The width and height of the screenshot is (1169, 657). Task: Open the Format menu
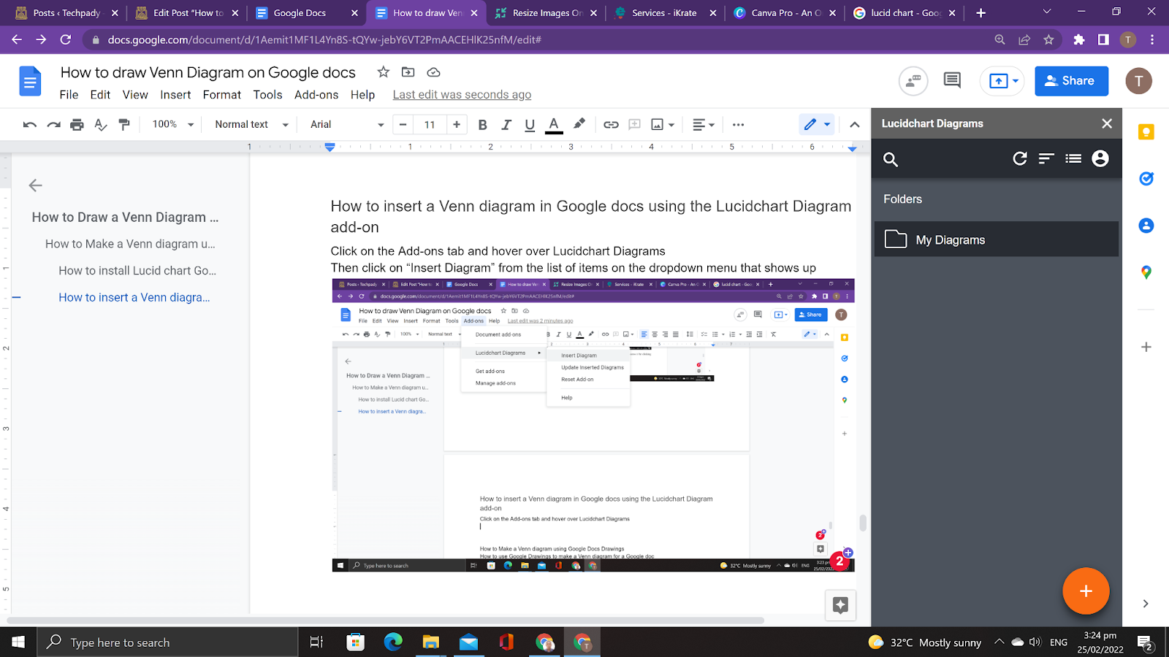click(222, 95)
